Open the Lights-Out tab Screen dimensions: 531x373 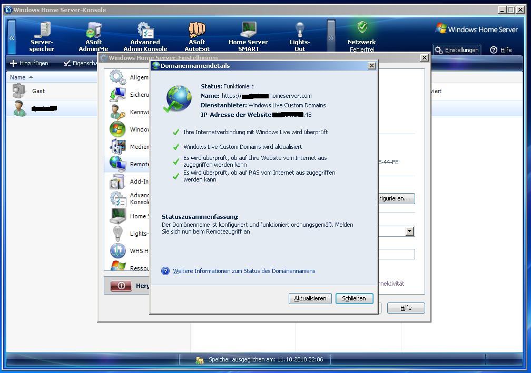(300, 36)
